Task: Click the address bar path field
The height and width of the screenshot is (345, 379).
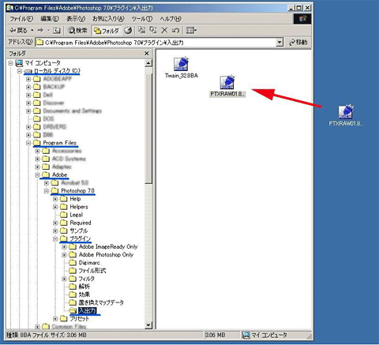Action: click(156, 43)
